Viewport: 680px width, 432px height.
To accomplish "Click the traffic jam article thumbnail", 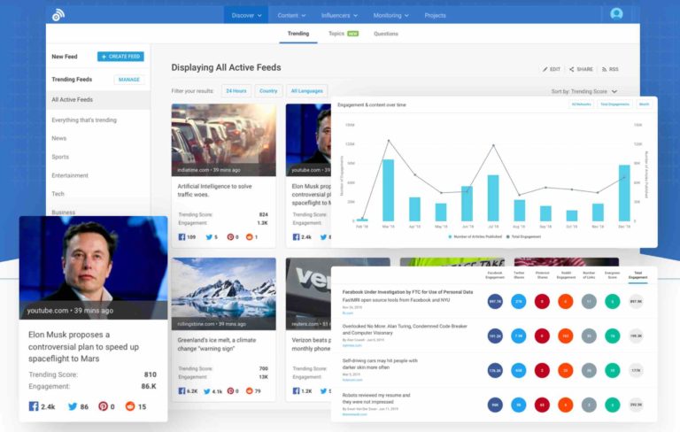I will pyautogui.click(x=224, y=140).
